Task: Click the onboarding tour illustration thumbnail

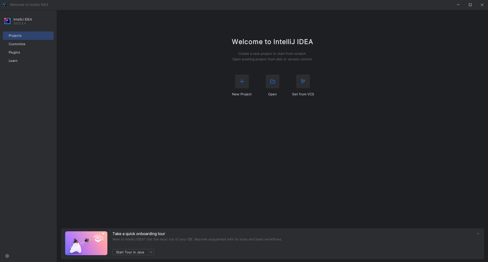Action: [86, 243]
